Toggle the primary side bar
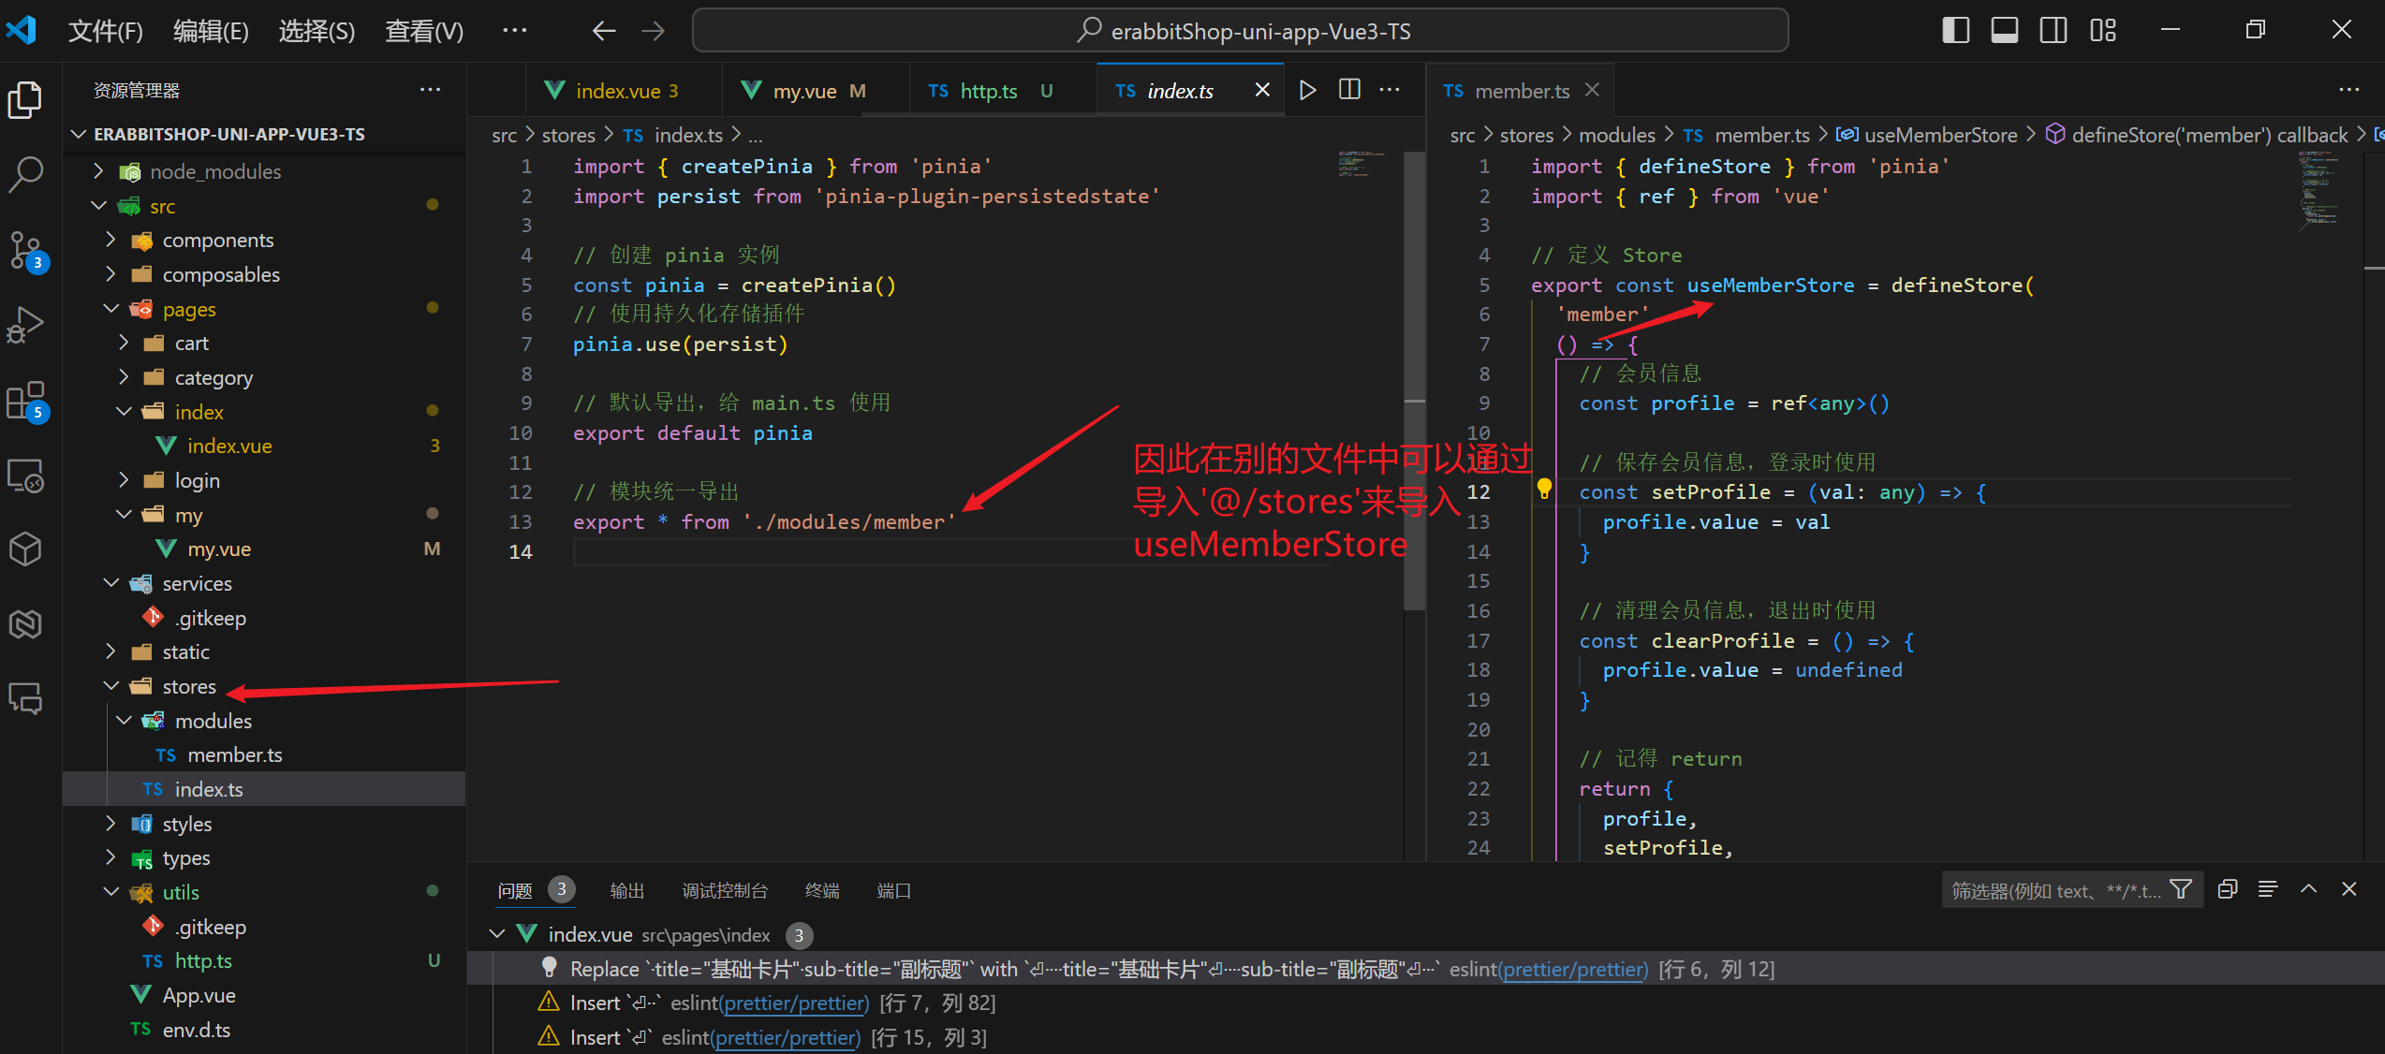This screenshot has width=2385, height=1054. (1955, 31)
